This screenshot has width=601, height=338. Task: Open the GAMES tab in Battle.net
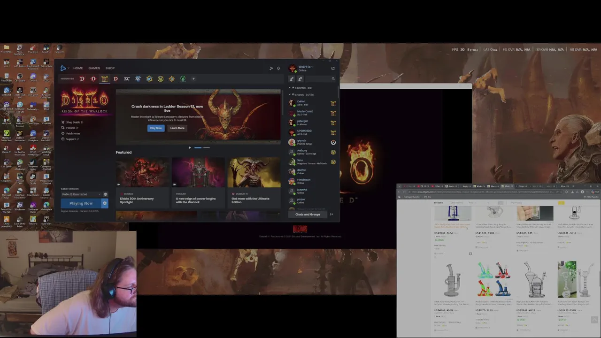(94, 68)
